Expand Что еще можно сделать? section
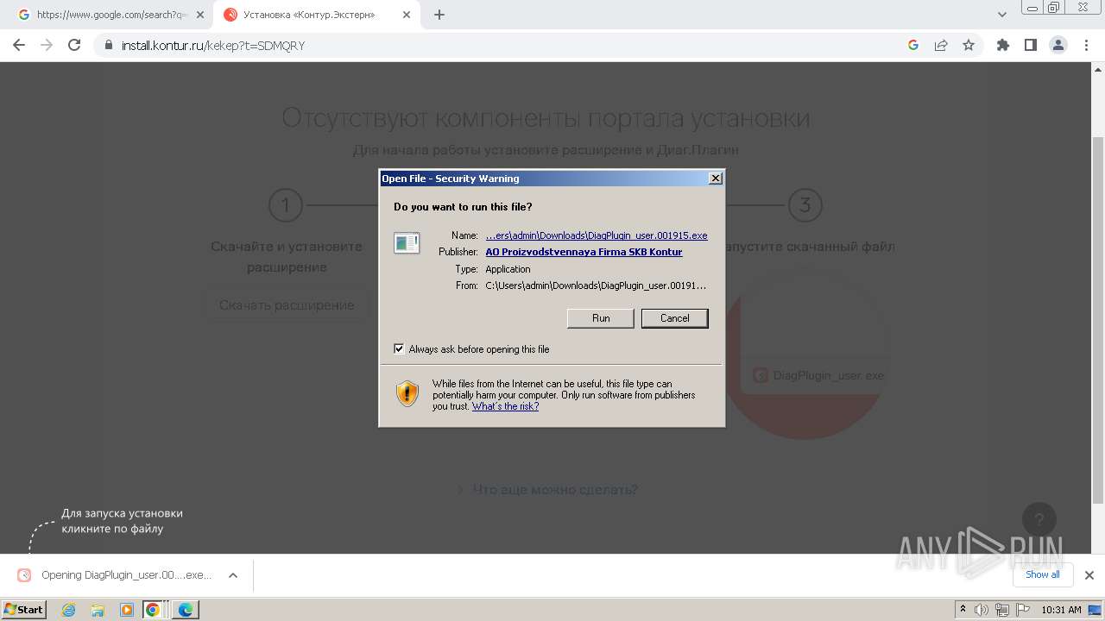This screenshot has height=621, width=1105. tap(548, 490)
